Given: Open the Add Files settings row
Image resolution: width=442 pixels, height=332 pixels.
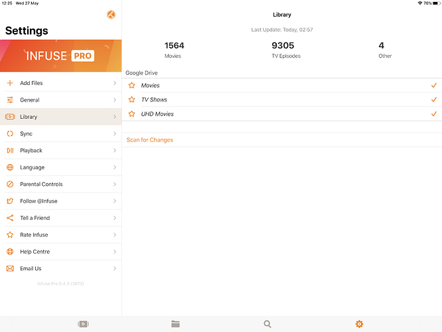Looking at the screenshot, I should (x=61, y=83).
